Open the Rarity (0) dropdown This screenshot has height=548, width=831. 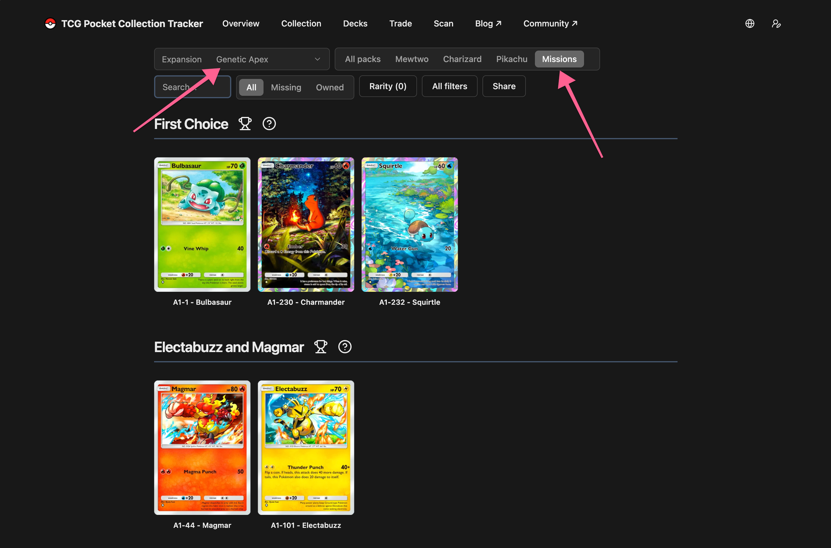coord(387,86)
